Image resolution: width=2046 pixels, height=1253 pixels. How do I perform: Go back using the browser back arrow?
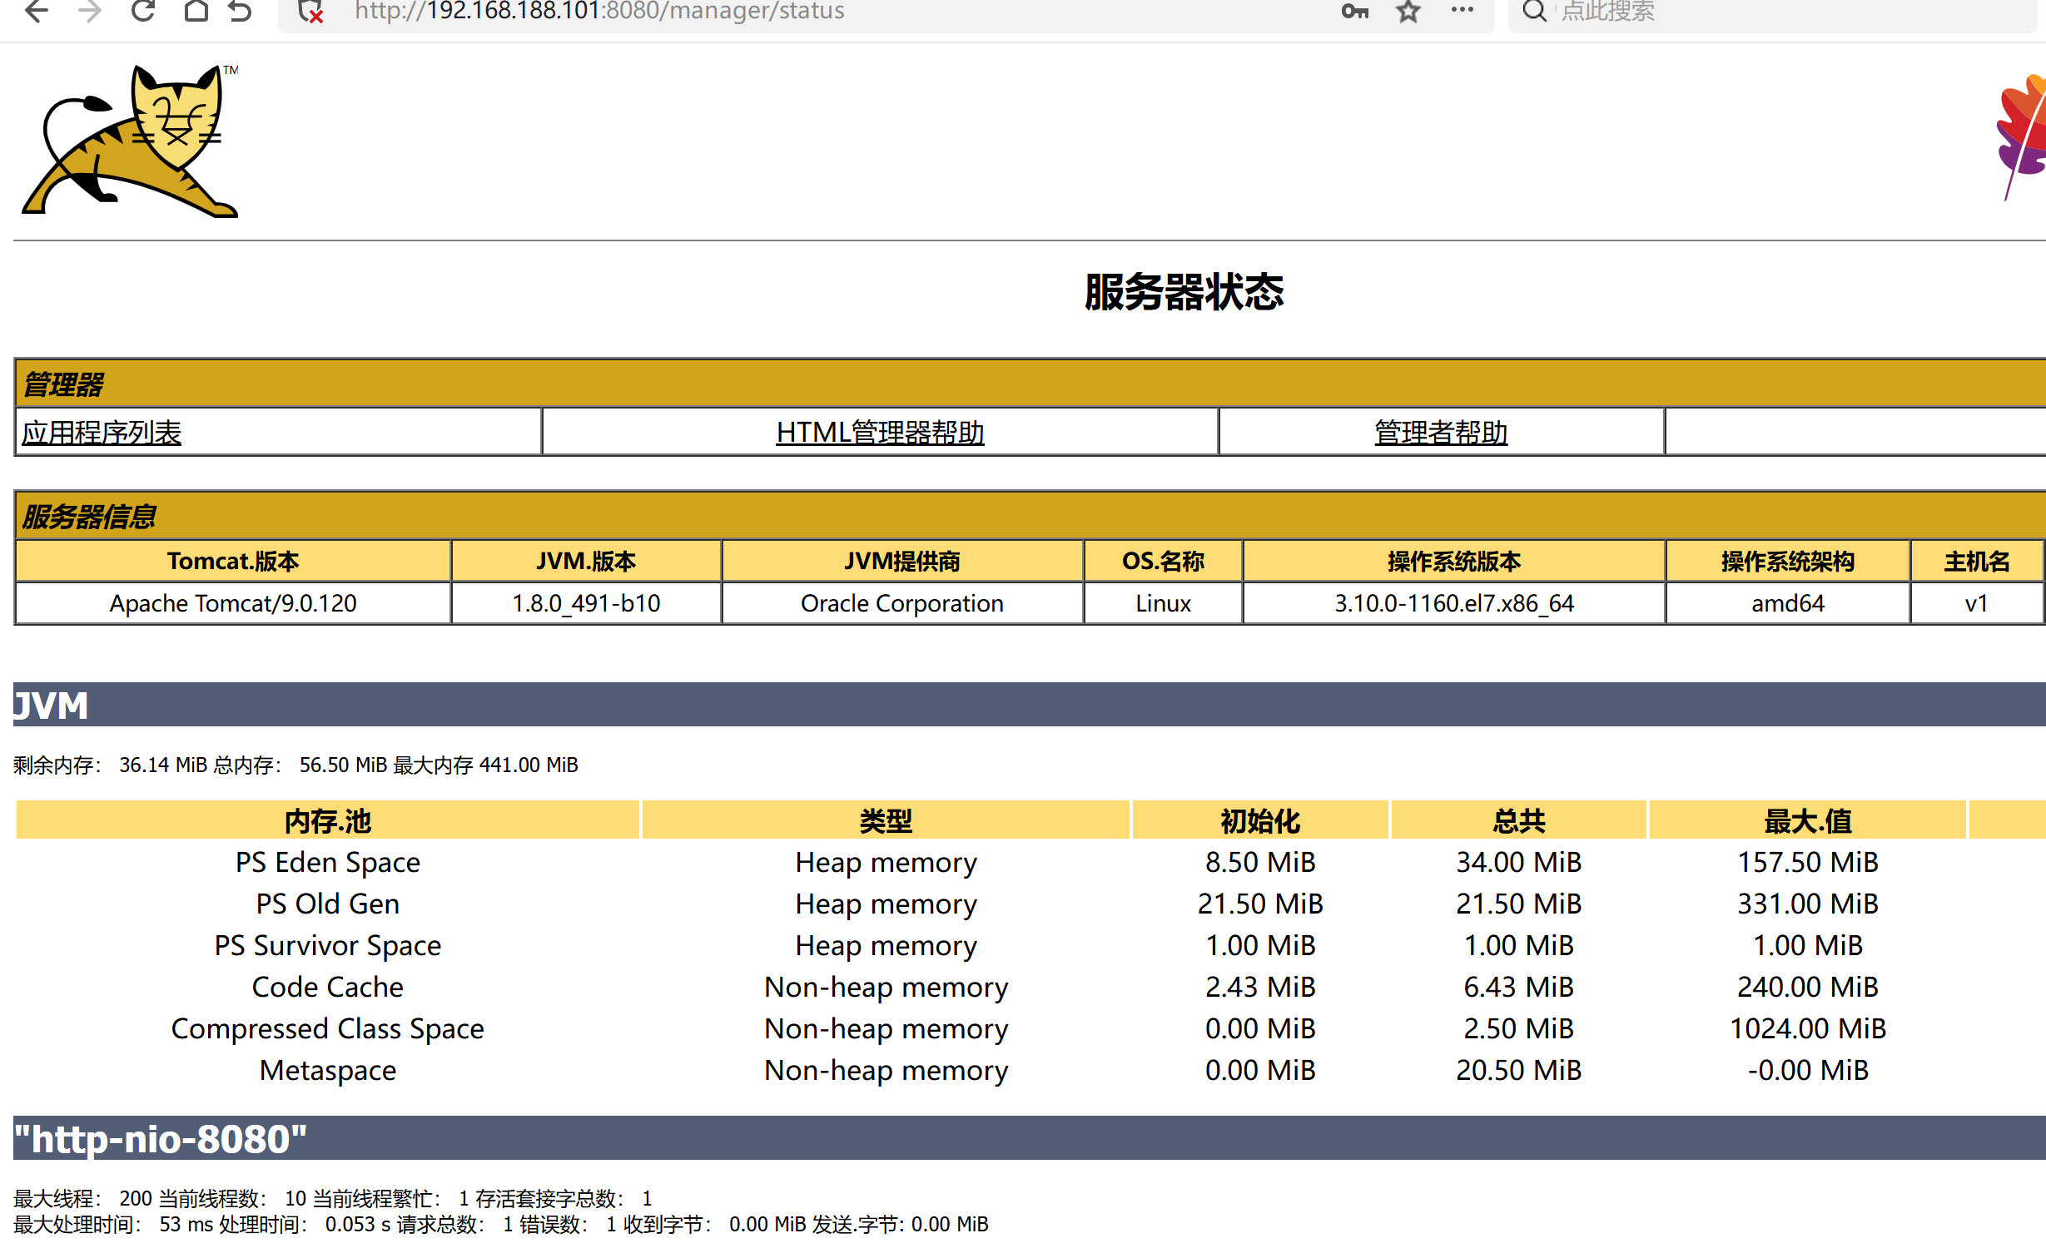(37, 11)
